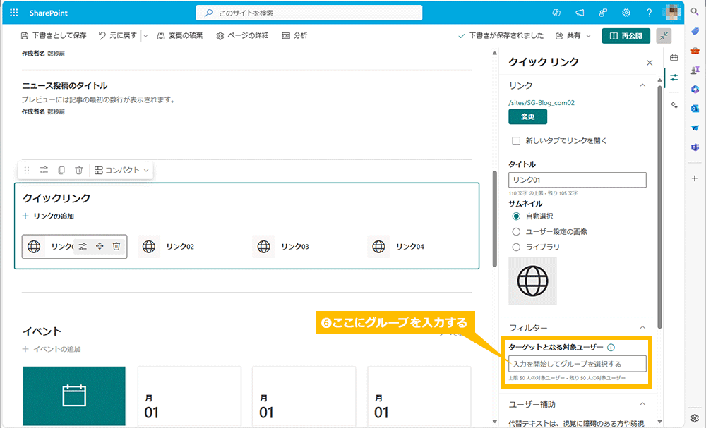Open browser sidebar search icon
The height and width of the screenshot is (428, 706).
pyautogui.click(x=695, y=12)
